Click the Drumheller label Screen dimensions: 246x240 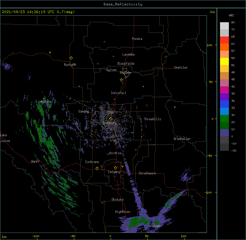pos(182,139)
